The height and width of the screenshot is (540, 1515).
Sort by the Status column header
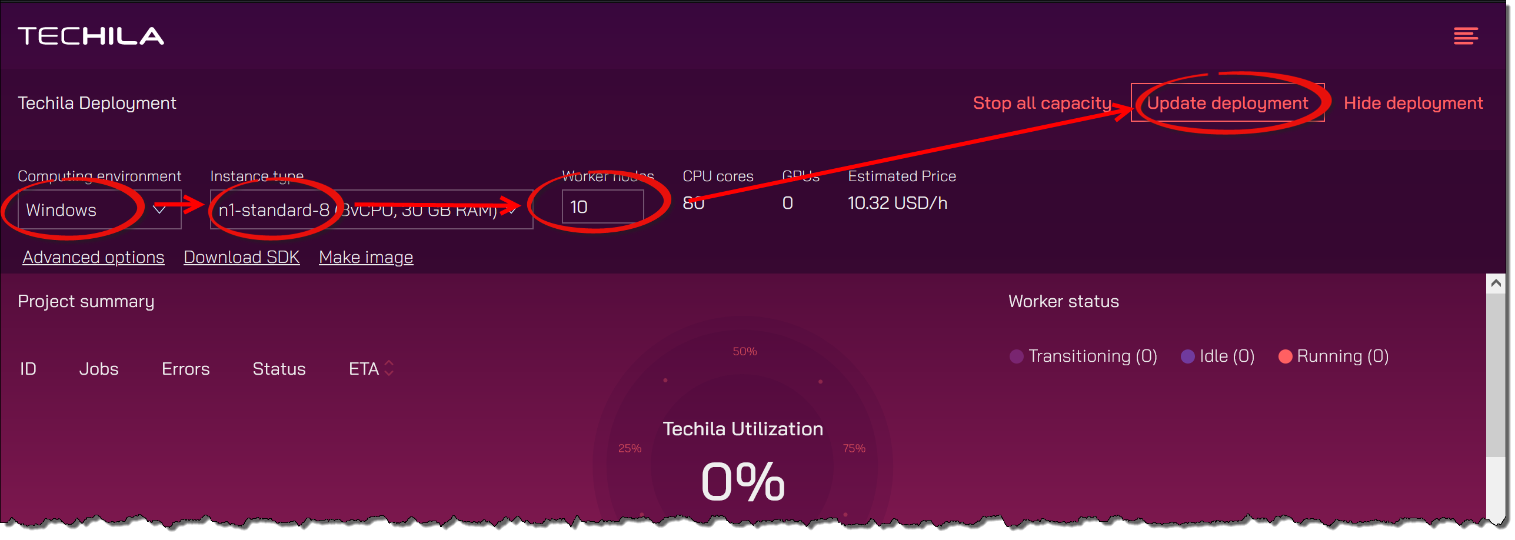click(279, 369)
